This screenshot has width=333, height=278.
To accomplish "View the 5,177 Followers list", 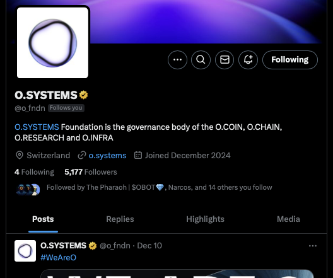I will coord(91,172).
